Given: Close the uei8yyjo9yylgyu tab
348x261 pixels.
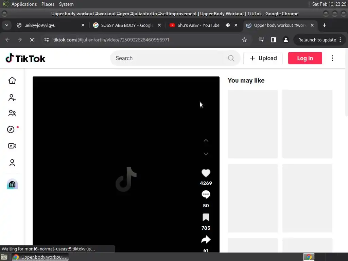Looking at the screenshot, I should point(83,25).
